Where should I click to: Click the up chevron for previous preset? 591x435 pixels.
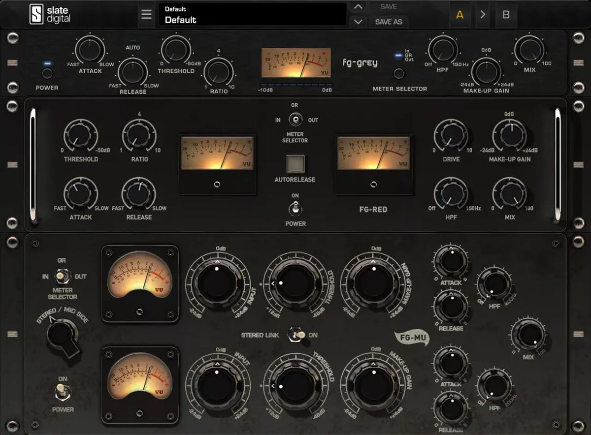pos(358,7)
